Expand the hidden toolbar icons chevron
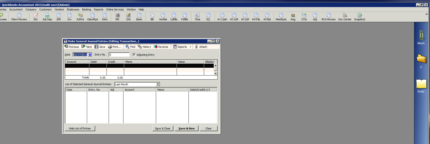The image size is (430, 144). click(x=427, y=14)
